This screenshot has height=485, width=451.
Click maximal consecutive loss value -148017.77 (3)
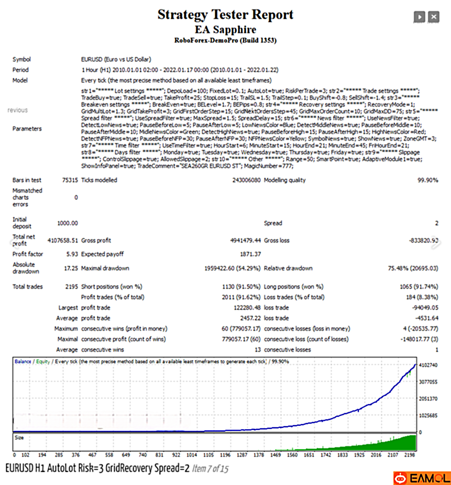point(419,339)
